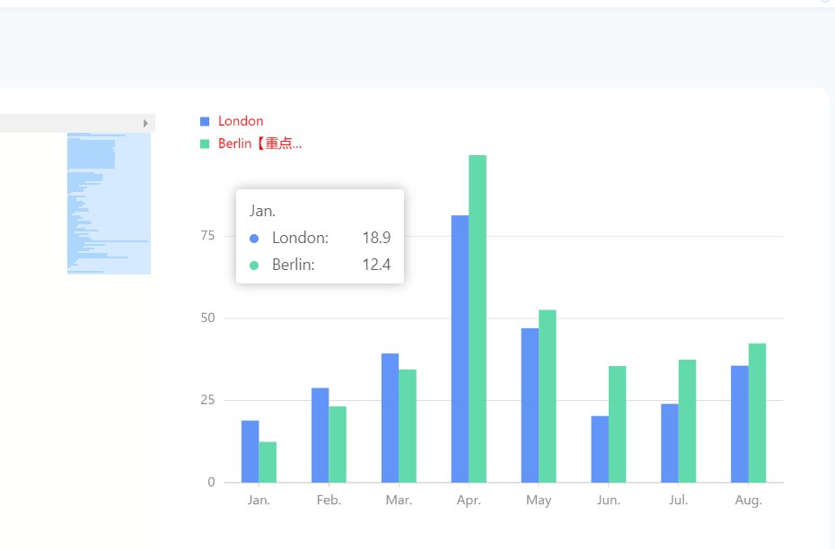Click the Jul. x-axis label

coord(679,500)
